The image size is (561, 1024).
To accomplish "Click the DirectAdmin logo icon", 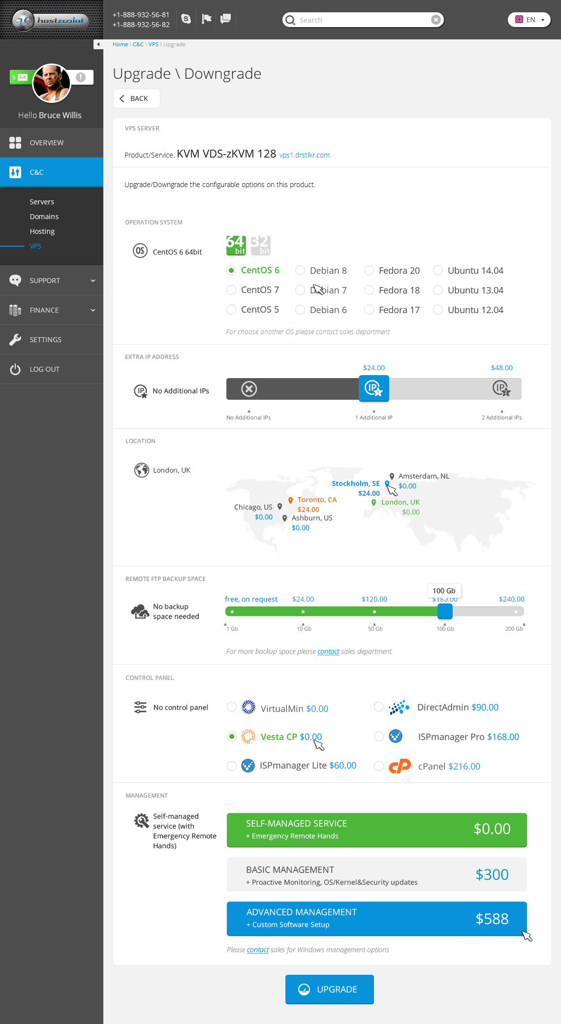I will (x=399, y=707).
